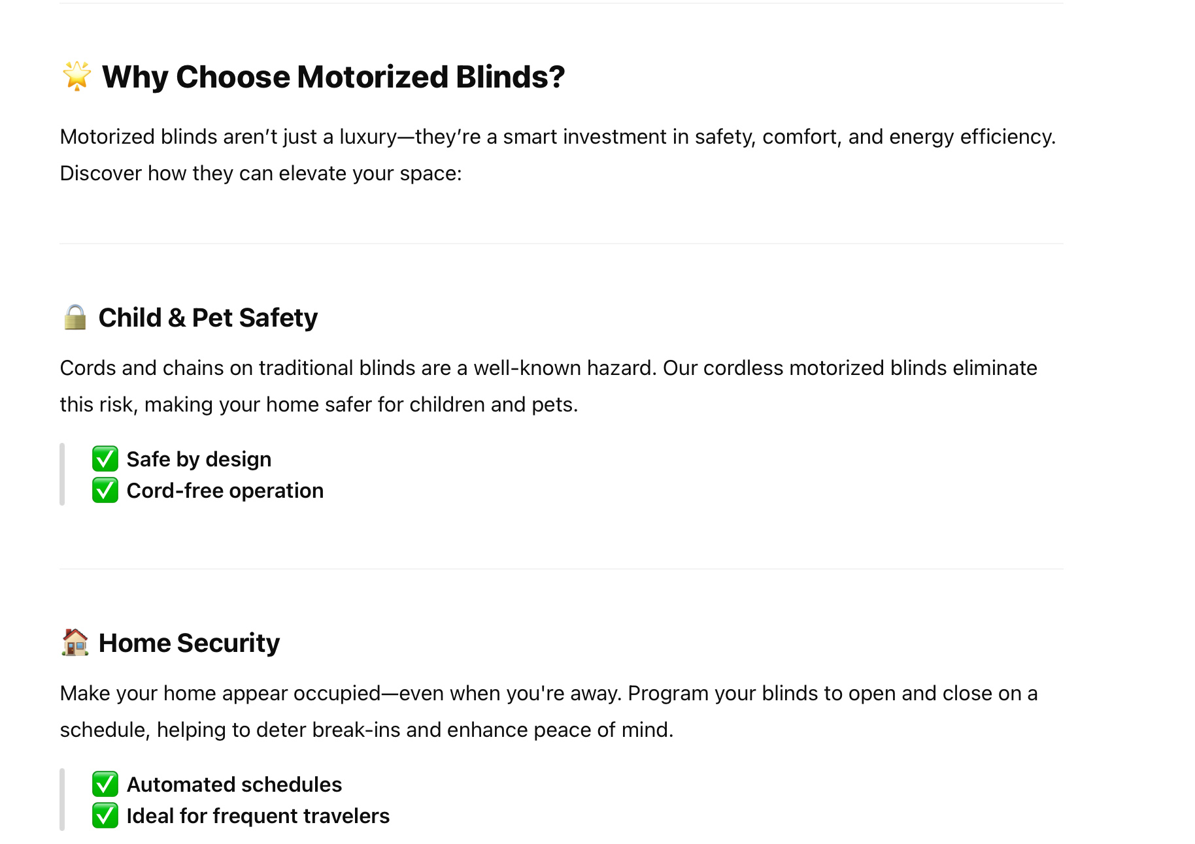This screenshot has height=844, width=1195.
Task: Click the checkmark beside Ideal for frequent travelers
Action: 105,816
